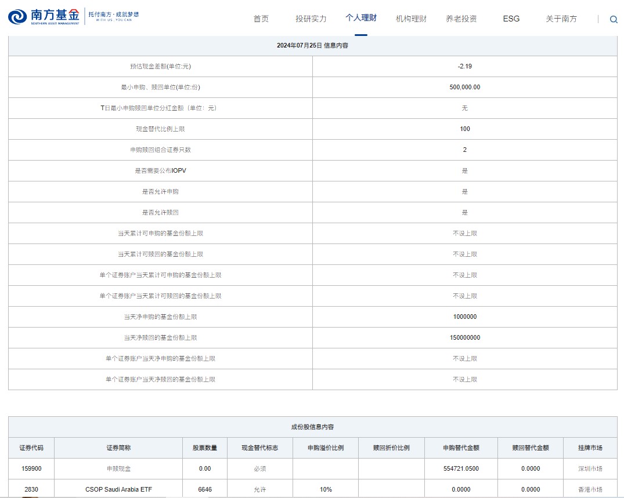Select the 个人理财 navigation tab
Screen dimensions: 624x498
point(361,18)
